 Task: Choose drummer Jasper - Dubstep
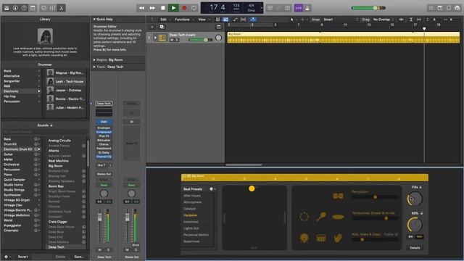[x=66, y=90]
